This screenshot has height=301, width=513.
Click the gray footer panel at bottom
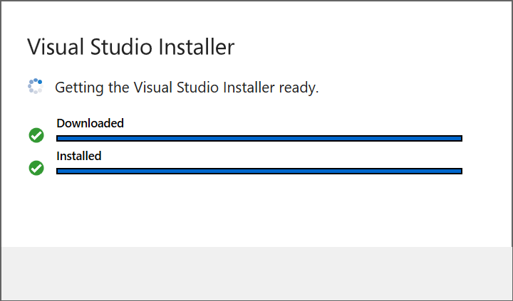coord(256,273)
